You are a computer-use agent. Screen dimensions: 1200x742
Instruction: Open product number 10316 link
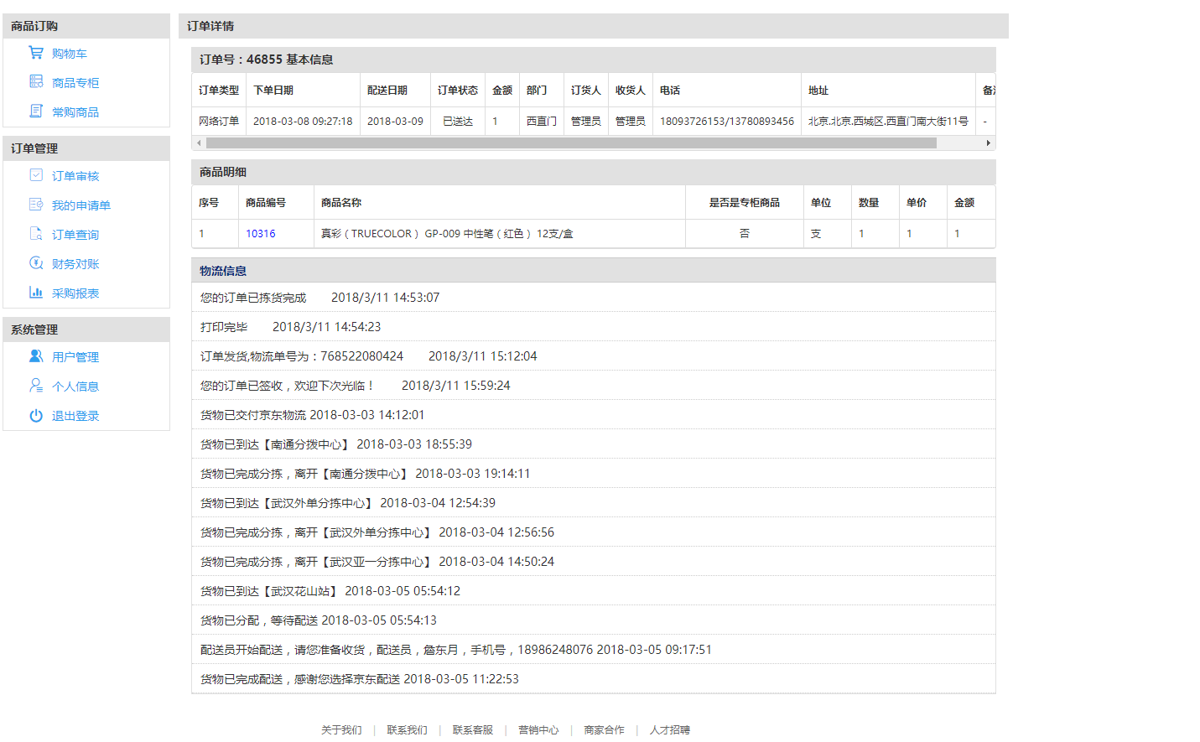261,234
